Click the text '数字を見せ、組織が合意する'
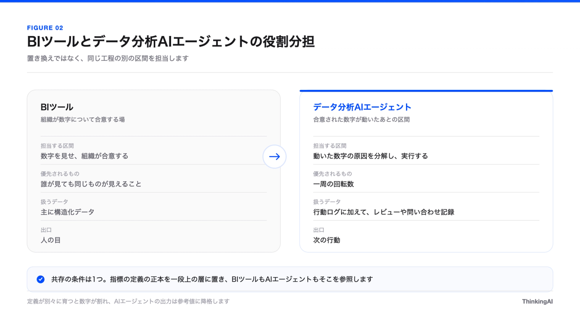This screenshot has width=580, height=319. click(84, 156)
